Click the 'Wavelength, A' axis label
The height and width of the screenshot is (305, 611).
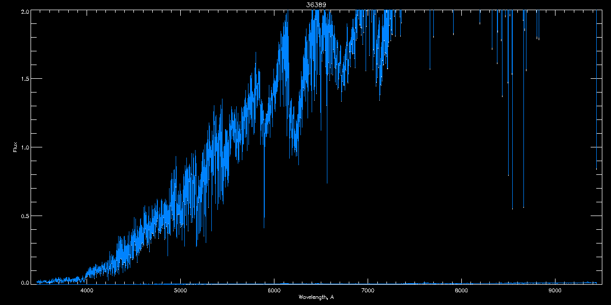(316, 297)
